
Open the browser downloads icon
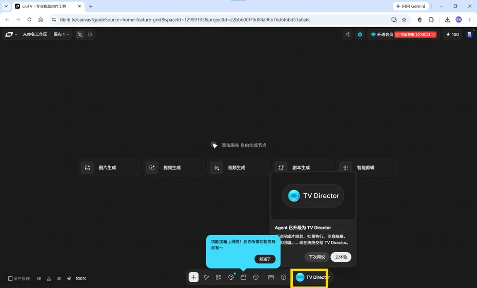447,19
